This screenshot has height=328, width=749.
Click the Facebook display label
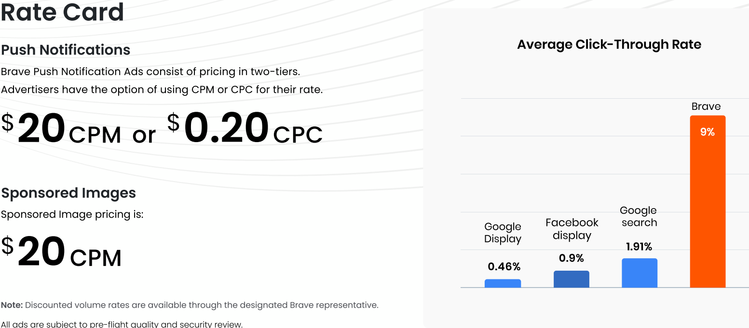point(572,229)
